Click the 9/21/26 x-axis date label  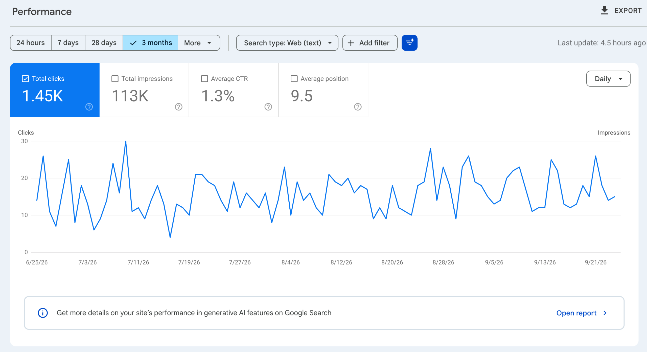[595, 262]
